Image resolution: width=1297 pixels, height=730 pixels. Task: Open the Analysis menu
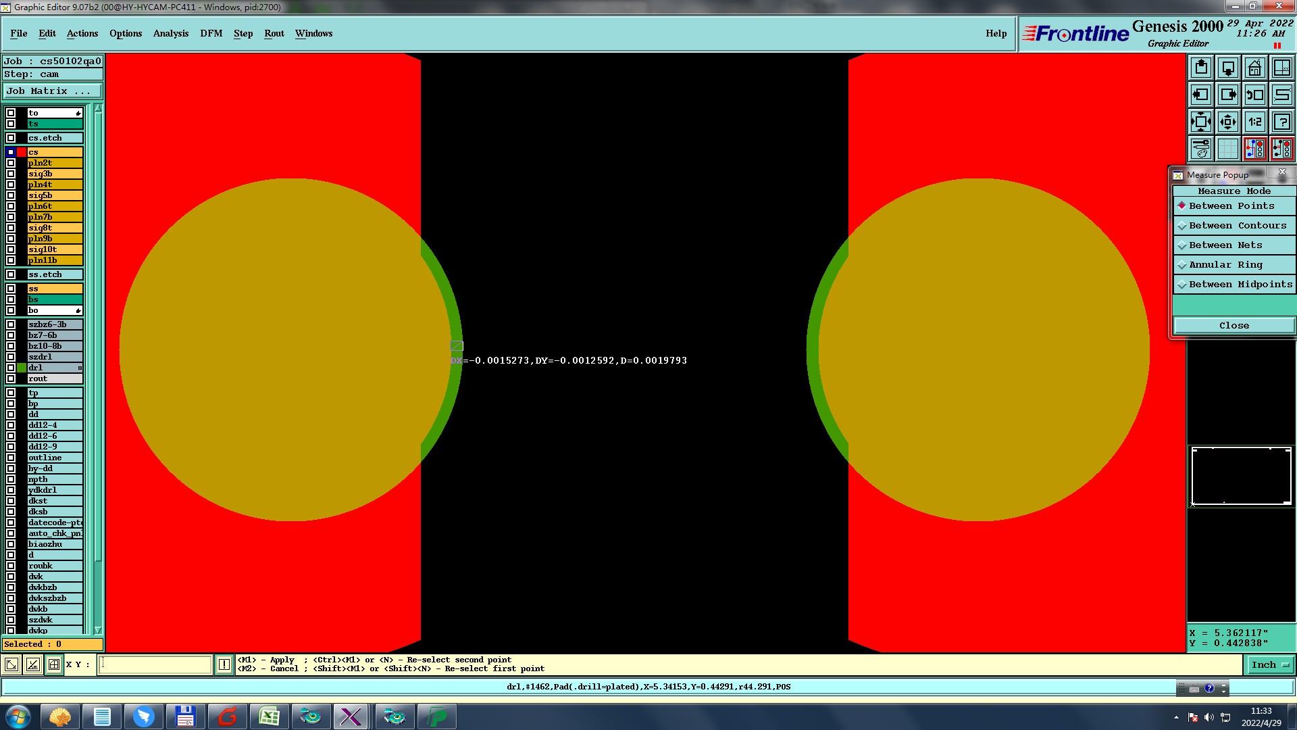click(170, 33)
